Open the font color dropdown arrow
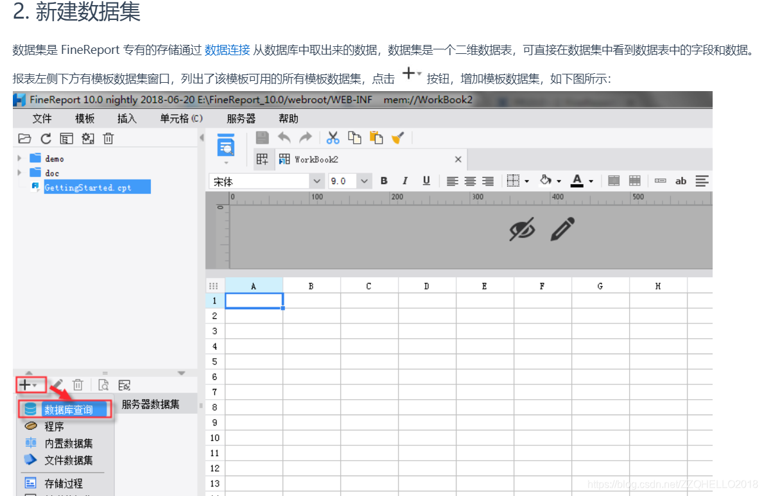The width and height of the screenshot is (764, 496). [591, 182]
